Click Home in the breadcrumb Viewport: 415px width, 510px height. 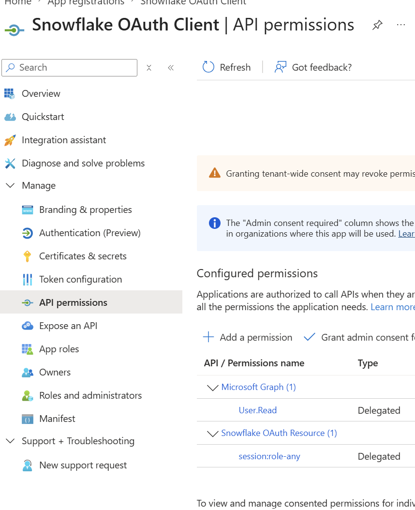[x=18, y=2]
